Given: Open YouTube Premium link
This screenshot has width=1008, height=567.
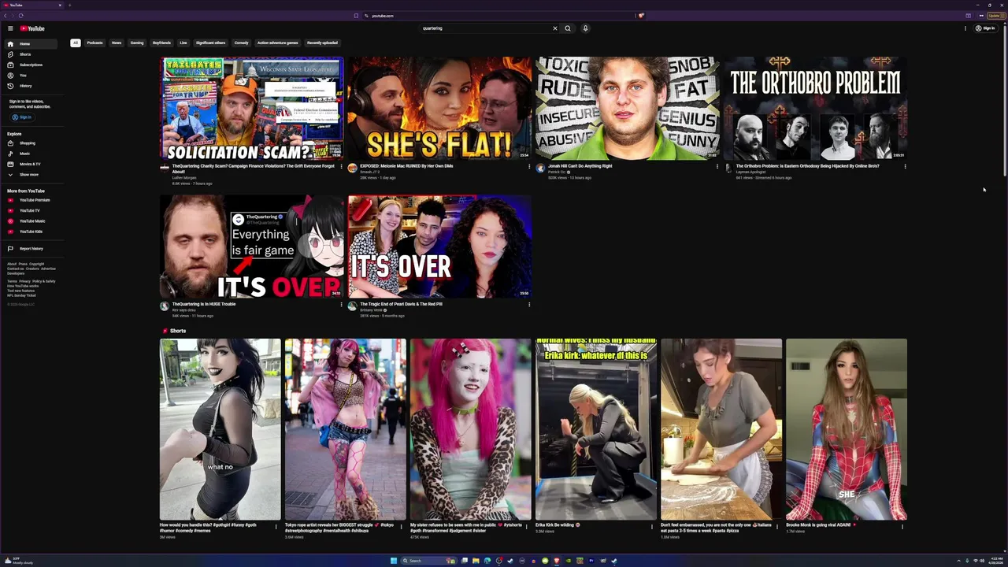Looking at the screenshot, I should point(30,200).
